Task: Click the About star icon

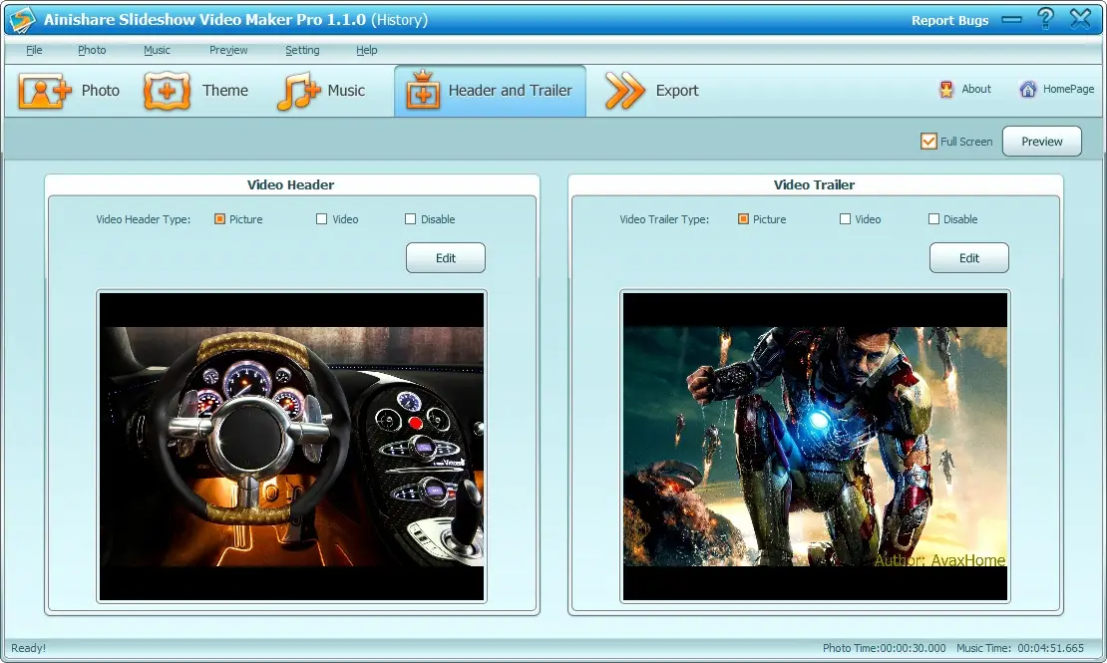Action: pyautogui.click(x=946, y=89)
